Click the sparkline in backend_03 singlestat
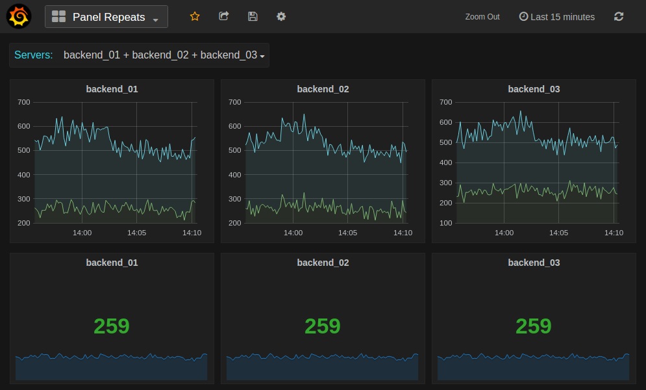The image size is (646, 390). click(x=533, y=367)
